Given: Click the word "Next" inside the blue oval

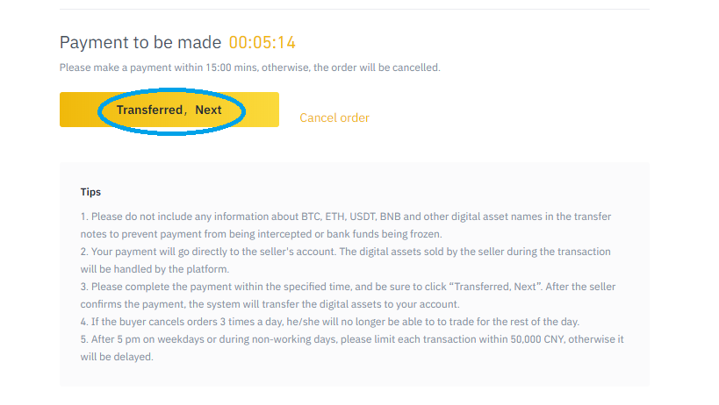Looking at the screenshot, I should (208, 110).
